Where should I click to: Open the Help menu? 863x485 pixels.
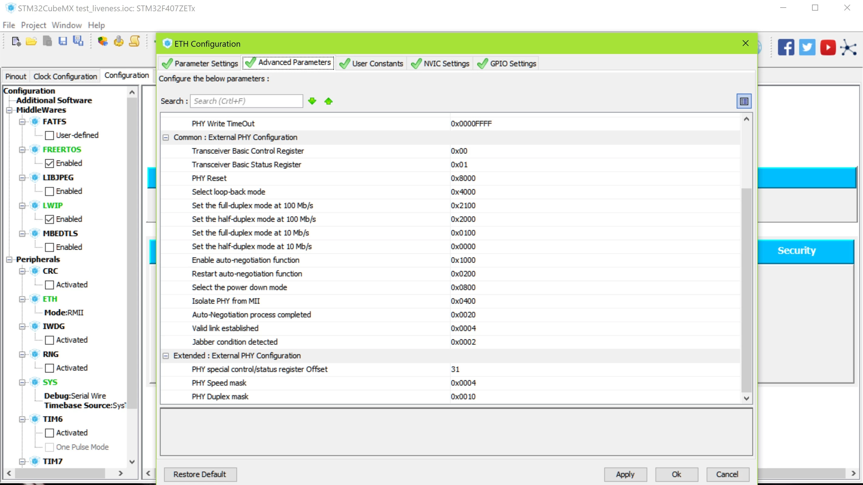point(96,25)
